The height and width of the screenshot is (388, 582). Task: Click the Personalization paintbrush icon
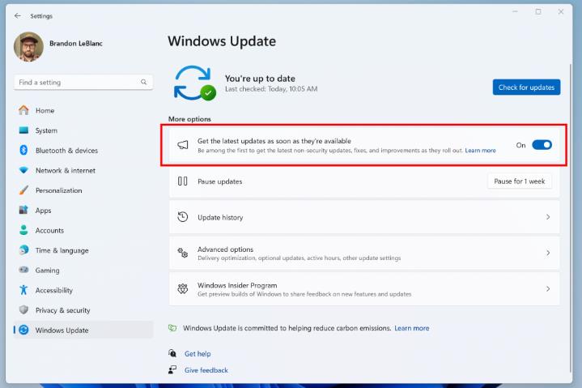pos(23,190)
